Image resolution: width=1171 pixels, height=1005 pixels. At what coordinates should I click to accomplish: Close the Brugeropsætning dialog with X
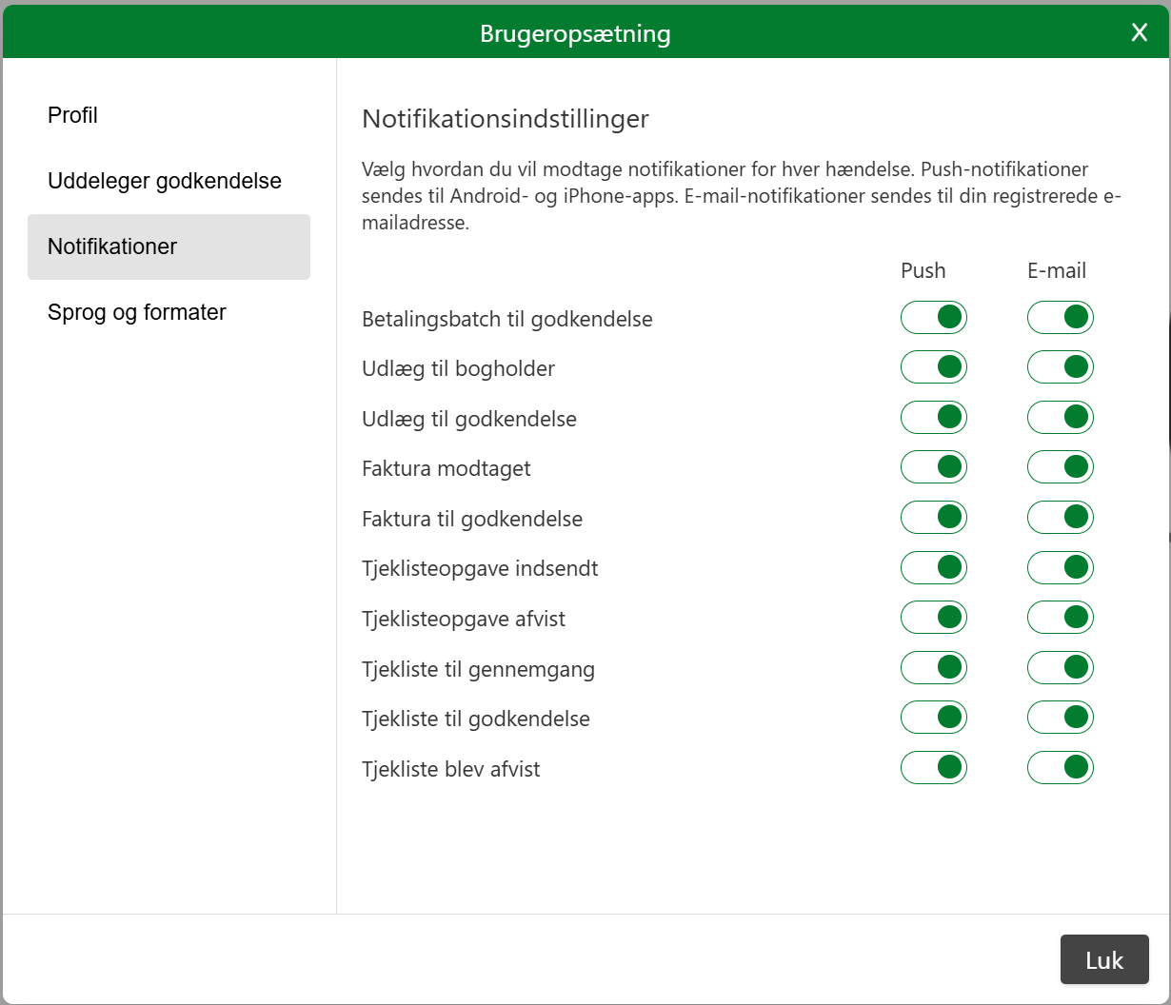pos(1139,33)
